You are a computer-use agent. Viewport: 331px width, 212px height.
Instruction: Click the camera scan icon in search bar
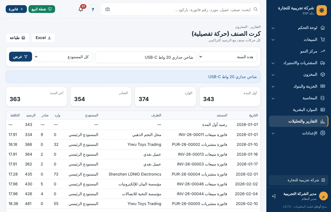tap(108, 9)
